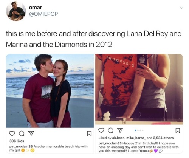Open pat_mcclain33 on the beach post caption
Screen dimensions: 189x158
pyautogui.click(x=21, y=146)
